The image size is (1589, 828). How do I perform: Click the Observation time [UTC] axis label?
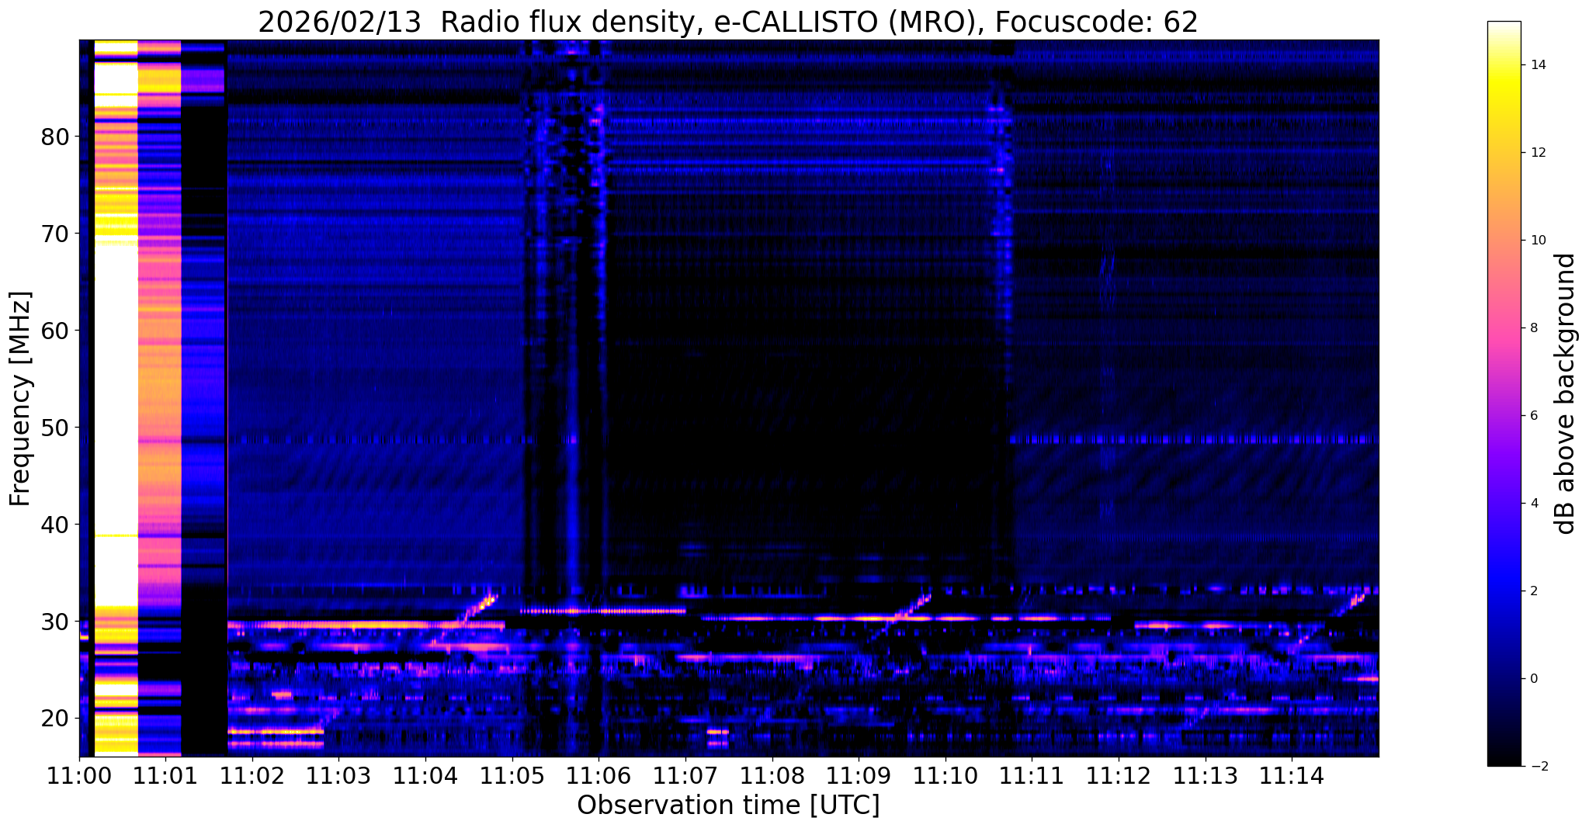728,805
